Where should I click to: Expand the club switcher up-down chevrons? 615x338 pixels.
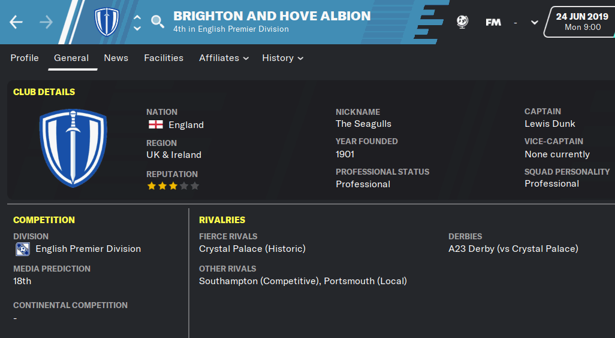[x=137, y=22]
